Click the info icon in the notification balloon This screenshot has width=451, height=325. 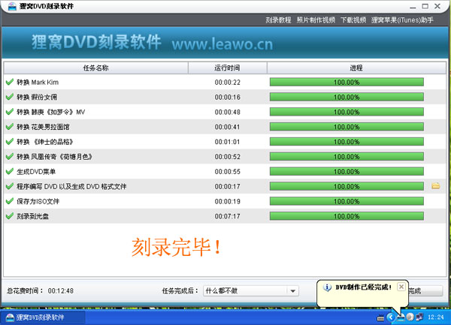pyautogui.click(x=327, y=287)
